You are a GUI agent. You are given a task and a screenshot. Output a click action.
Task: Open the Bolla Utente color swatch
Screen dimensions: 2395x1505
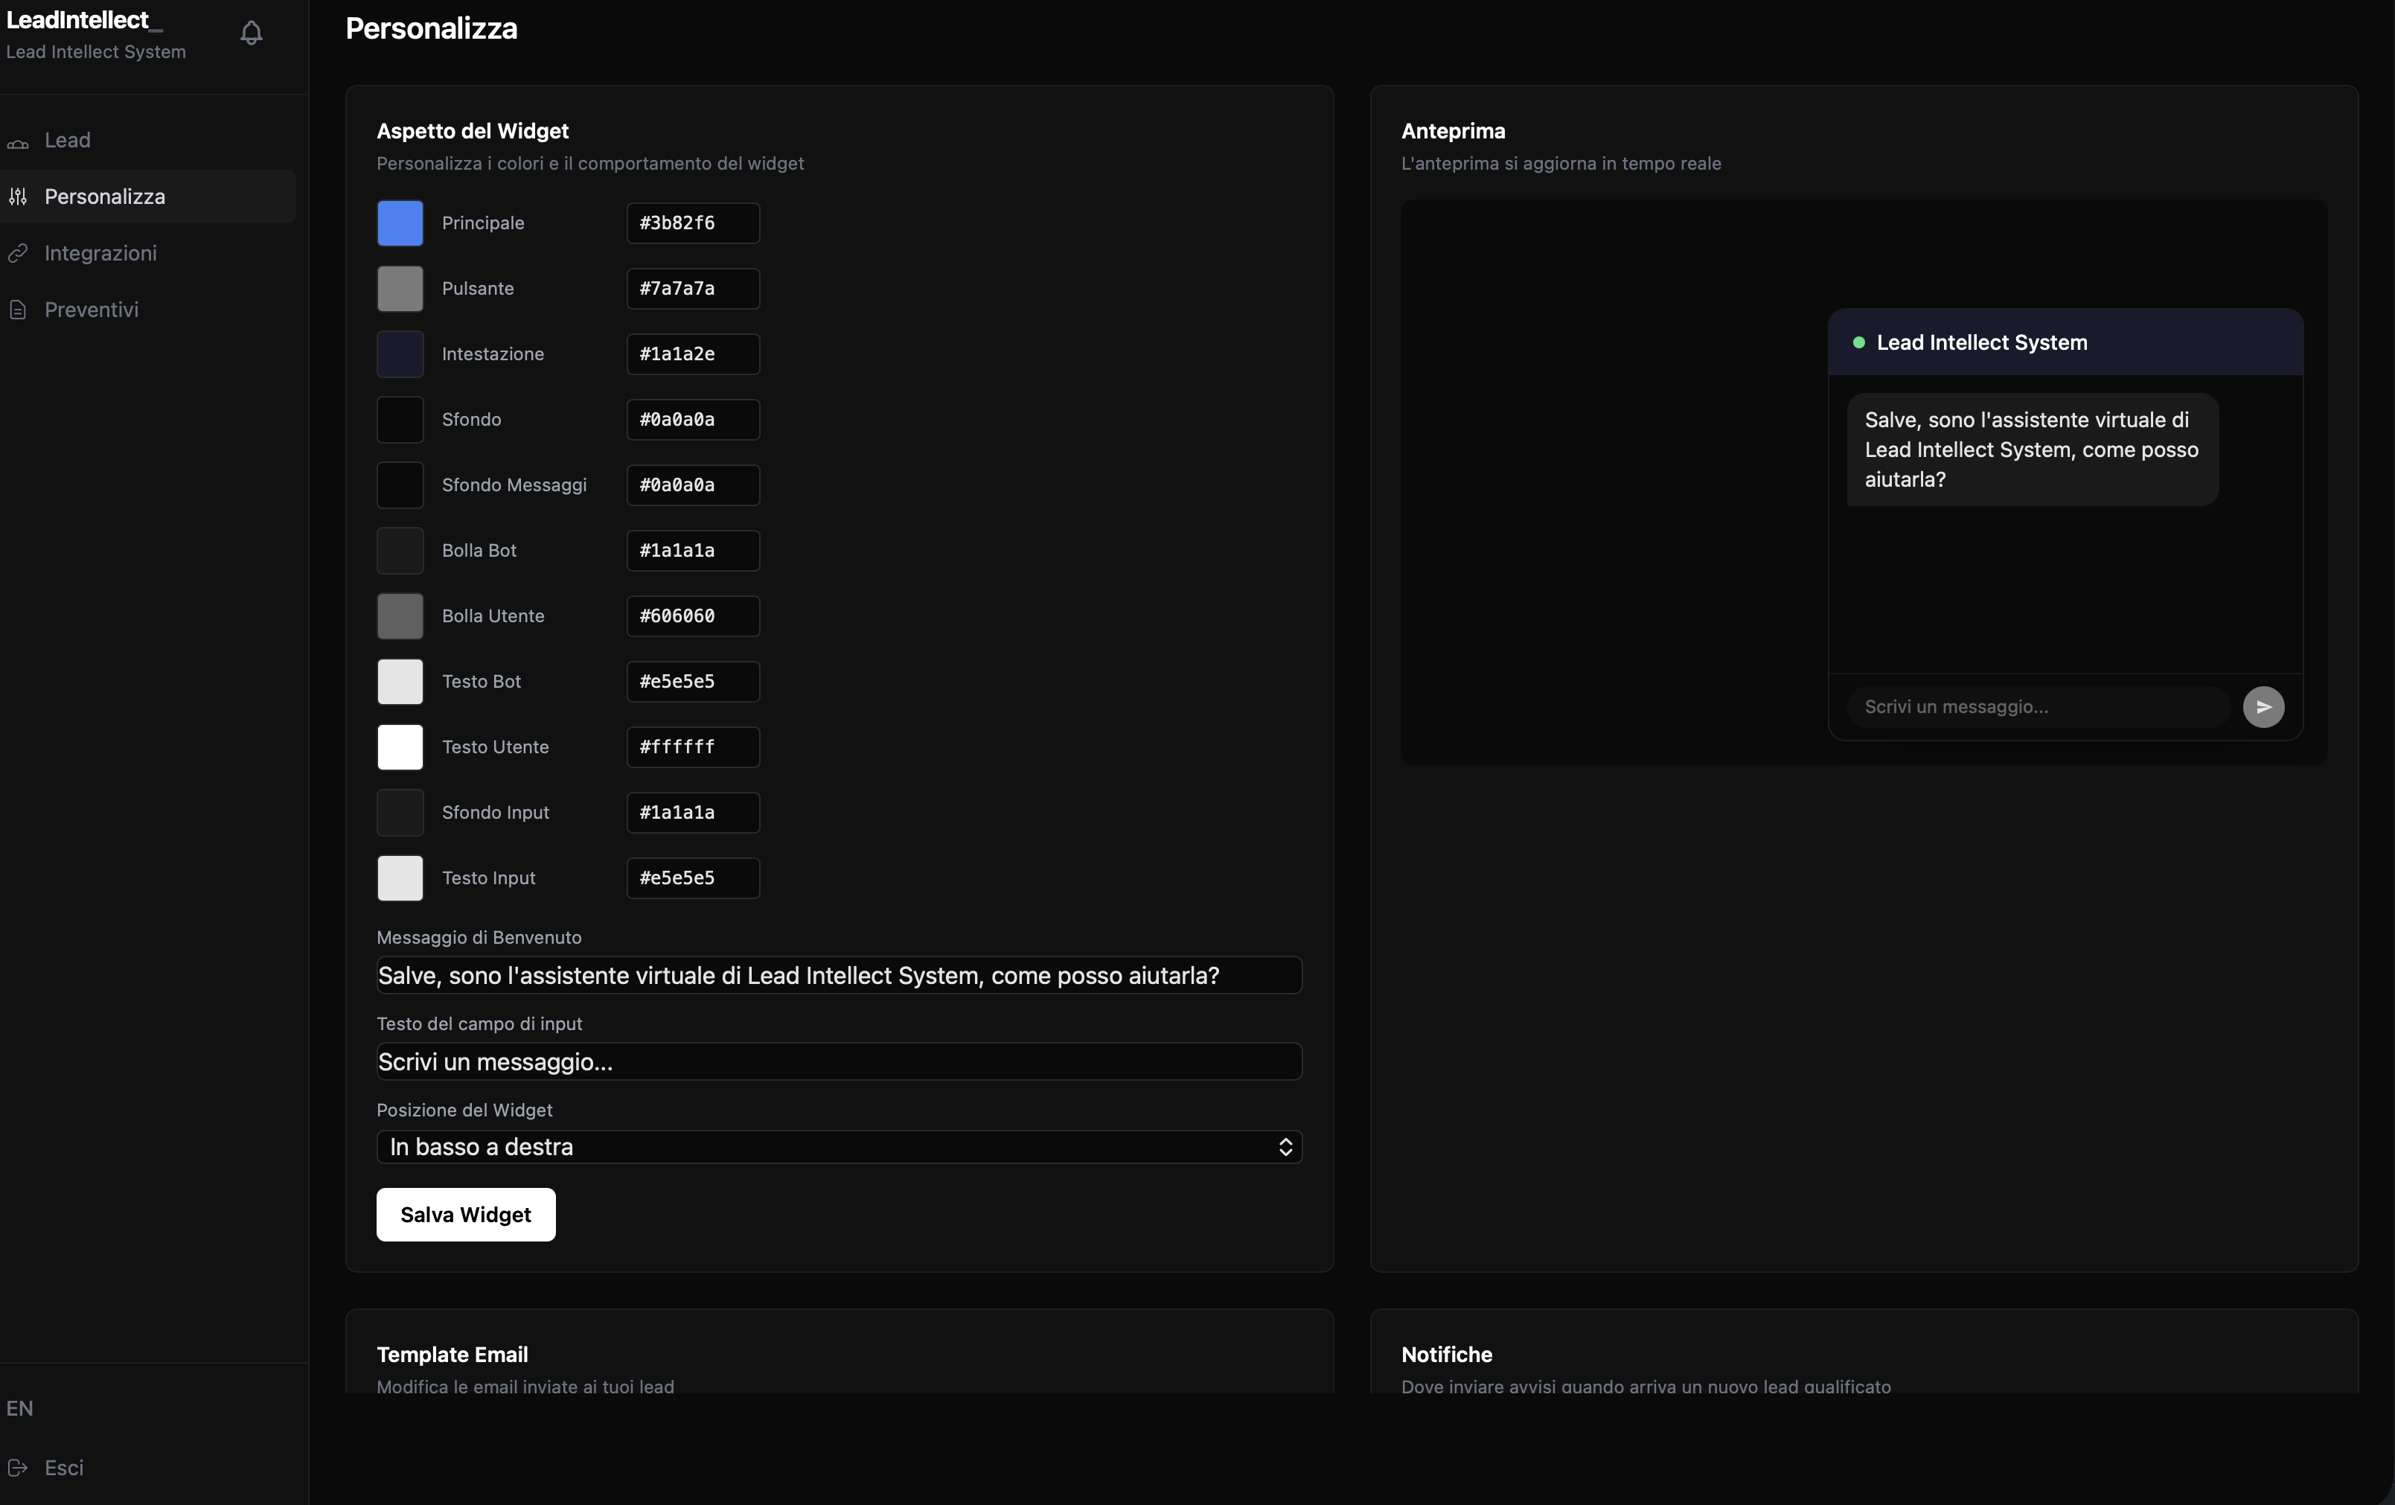(x=400, y=616)
